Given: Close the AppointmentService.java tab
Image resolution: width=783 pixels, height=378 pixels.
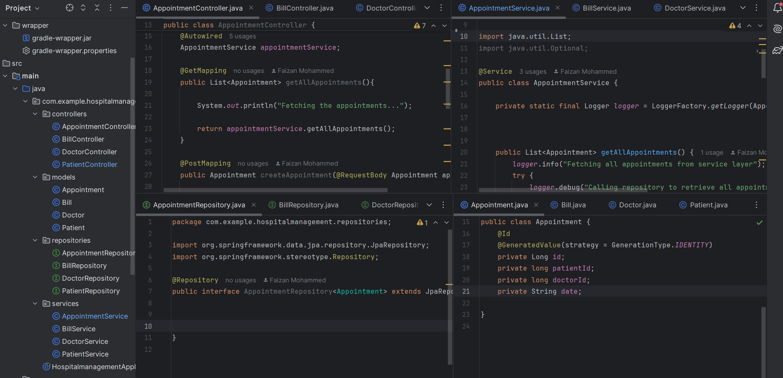Looking at the screenshot, I should (558, 8).
